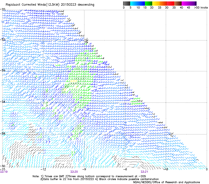Click the note 'Data buffer is 22 hrs'

click(x=58, y=179)
